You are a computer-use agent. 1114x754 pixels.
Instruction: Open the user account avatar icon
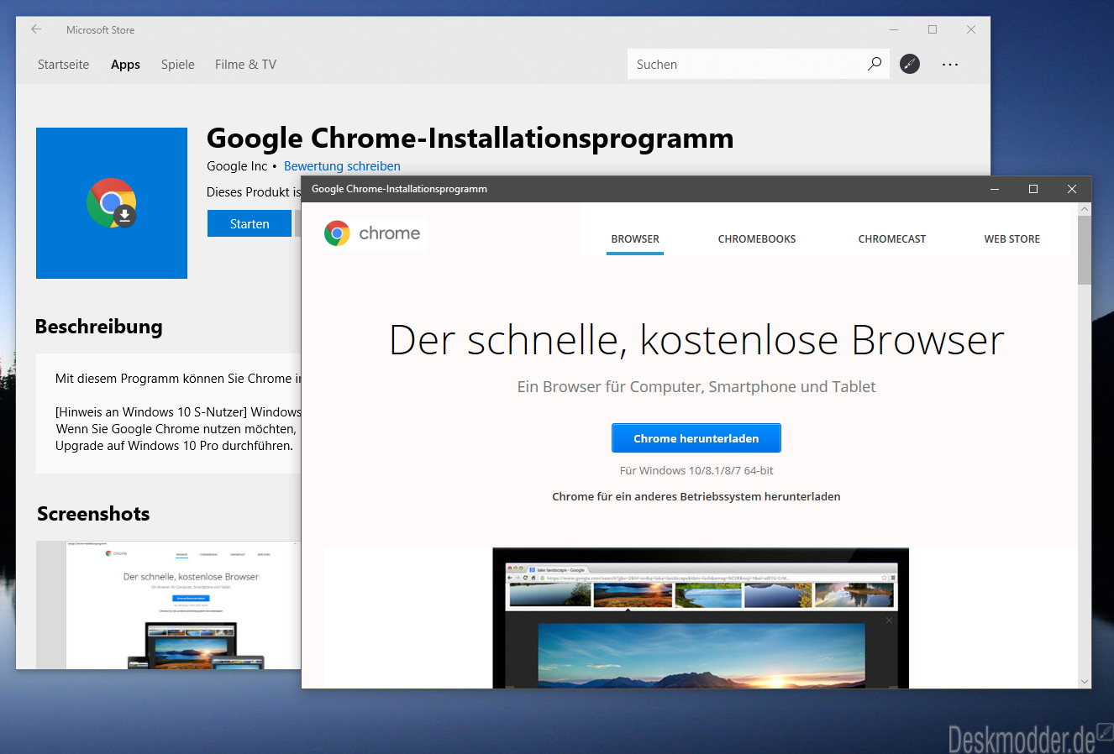910,64
